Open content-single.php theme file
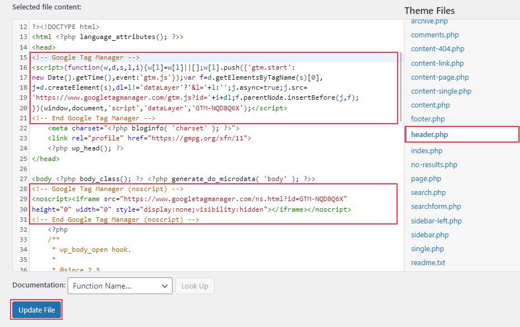This screenshot has width=520, height=327. pyautogui.click(x=441, y=91)
